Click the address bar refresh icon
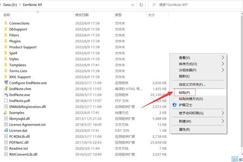The image size is (243, 162). tap(141, 5)
